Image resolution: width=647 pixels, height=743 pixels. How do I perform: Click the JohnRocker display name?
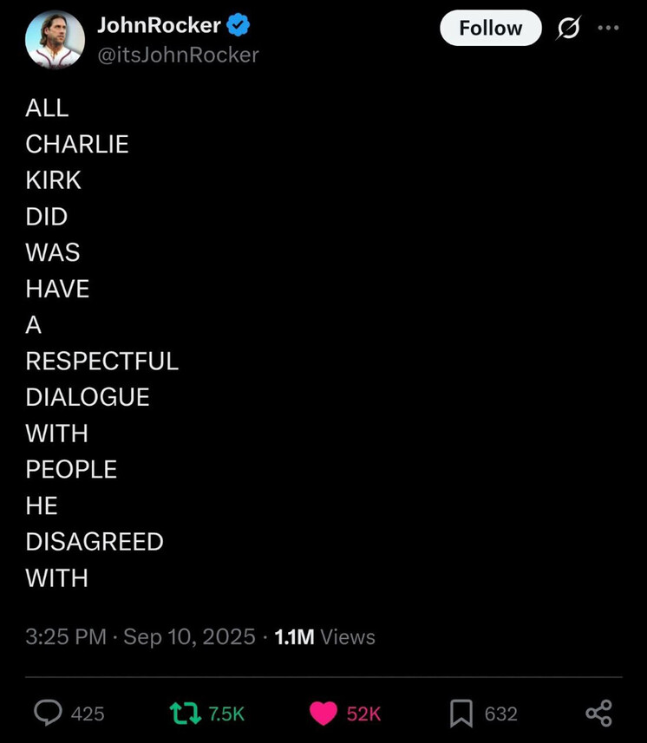pyautogui.click(x=159, y=26)
